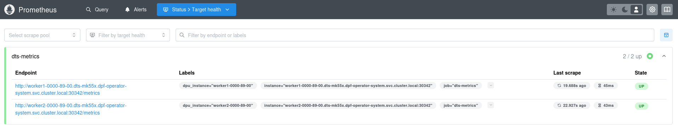Click the Last scrape column header
This screenshot has height=128, width=678.
(567, 73)
